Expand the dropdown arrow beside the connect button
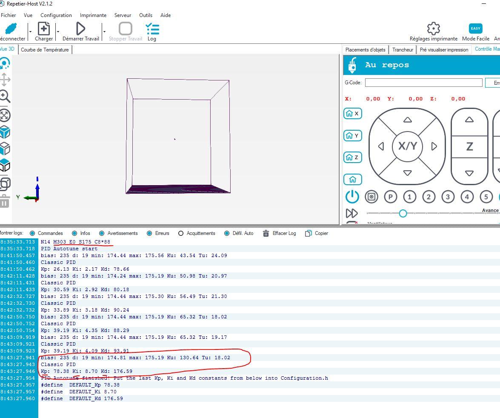Screen dimensions: 500x418 click(30, 31)
